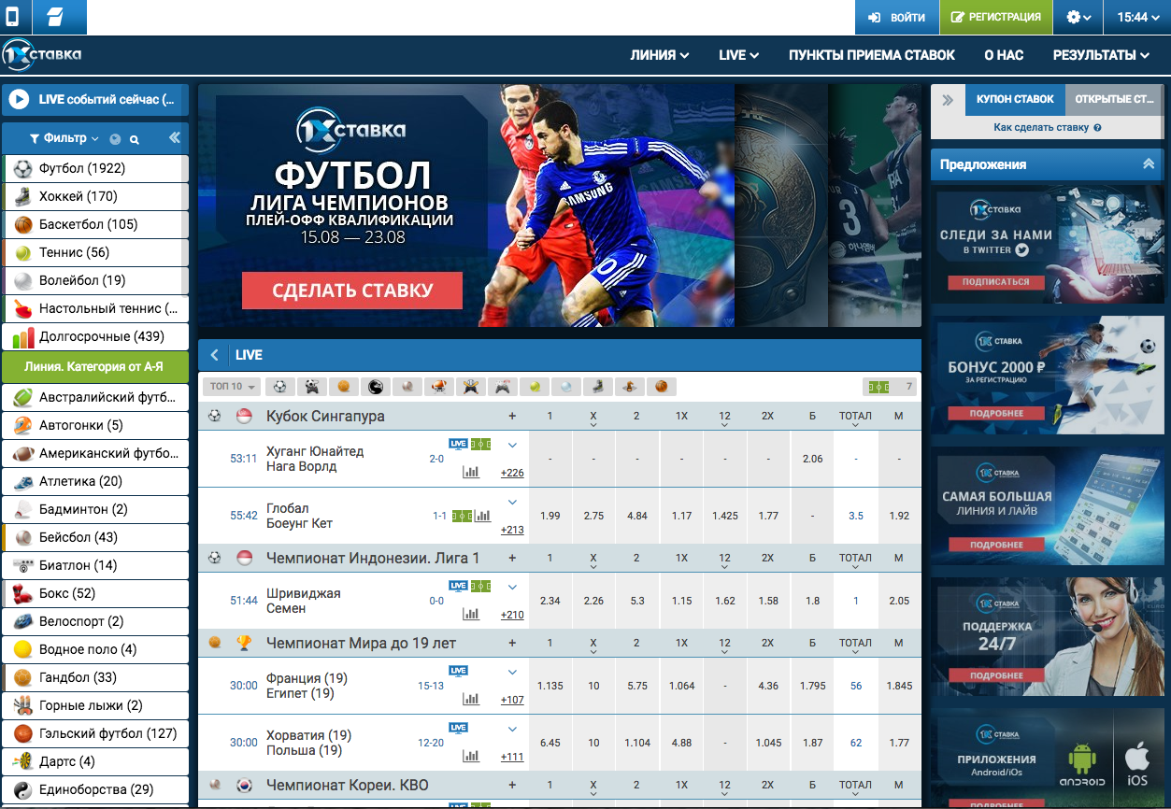Open the 15:44 time dropdown
Screen dimensions: 1171x809
(1137, 17)
